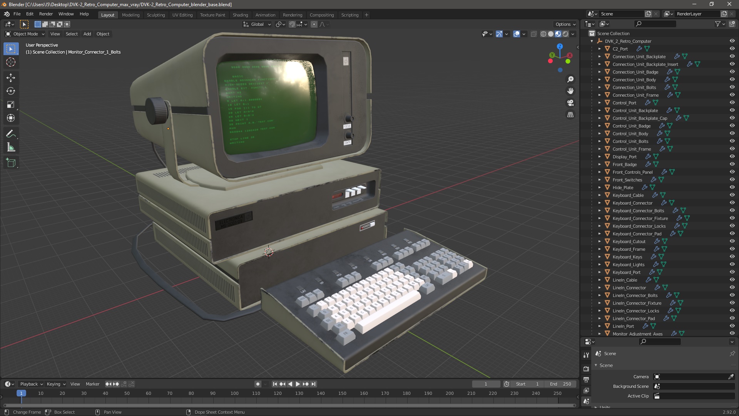739x416 pixels.
Task: Open the timeline Marker menu
Action: (x=92, y=384)
